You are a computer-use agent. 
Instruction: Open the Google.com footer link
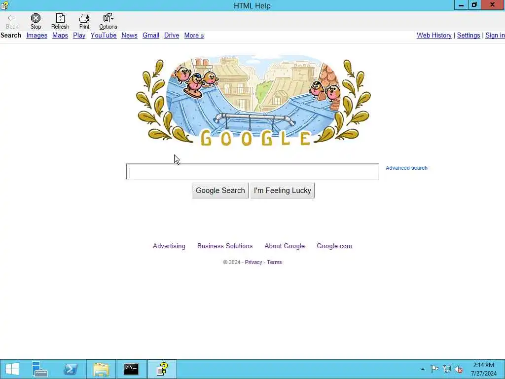(x=334, y=246)
